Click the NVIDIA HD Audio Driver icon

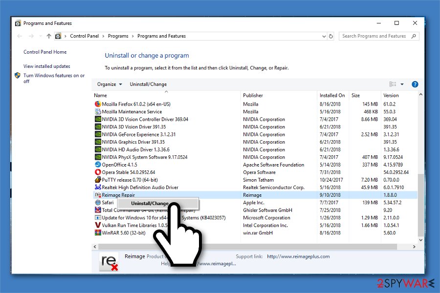click(98, 149)
